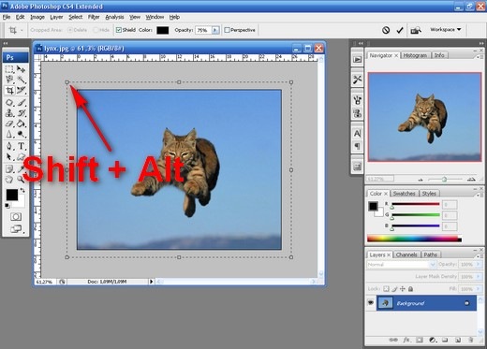Screen dimensions: 487x349
Task: Enable the Perspective checkbox
Action: coord(228,30)
